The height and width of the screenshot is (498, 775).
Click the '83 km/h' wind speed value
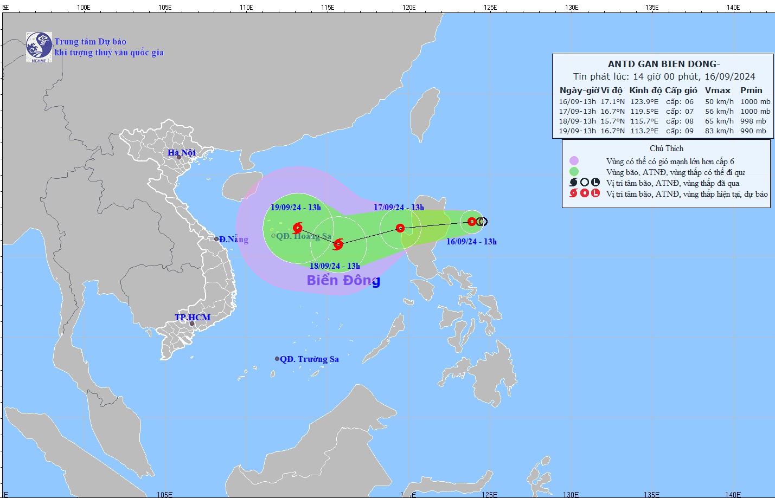coord(719,131)
